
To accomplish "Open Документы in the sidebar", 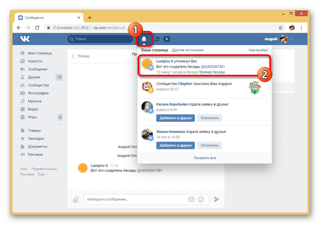I will [x=37, y=146].
